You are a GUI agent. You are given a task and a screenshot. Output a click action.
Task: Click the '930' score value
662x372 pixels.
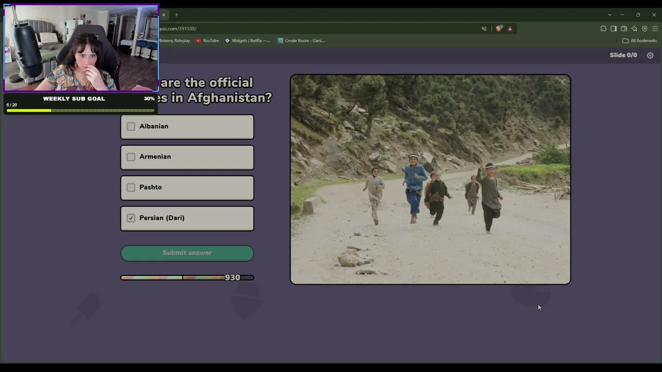point(232,278)
